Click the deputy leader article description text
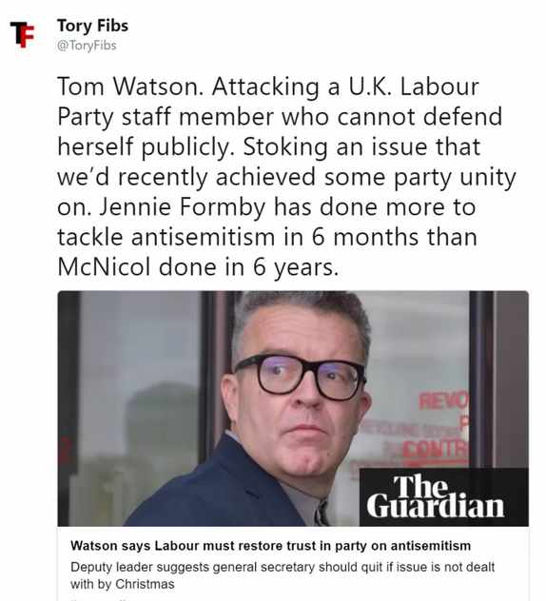546x601 pixels. [283, 575]
